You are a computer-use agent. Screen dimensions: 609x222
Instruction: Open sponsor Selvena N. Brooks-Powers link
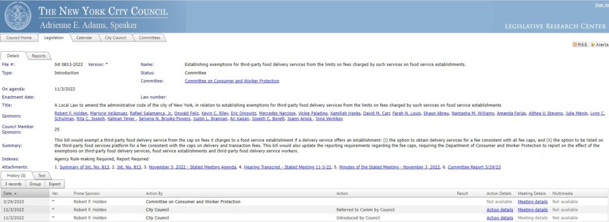[x=164, y=119]
